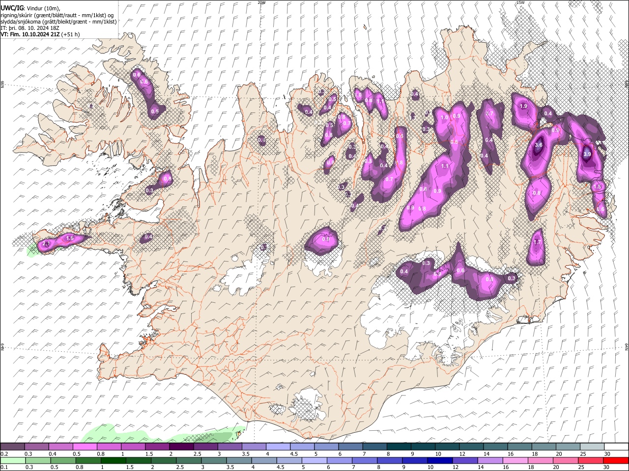Viewport: 629px width, 471px height.
Task: Select the deep blue swatch between 10 and 12
Action: click(x=439, y=460)
